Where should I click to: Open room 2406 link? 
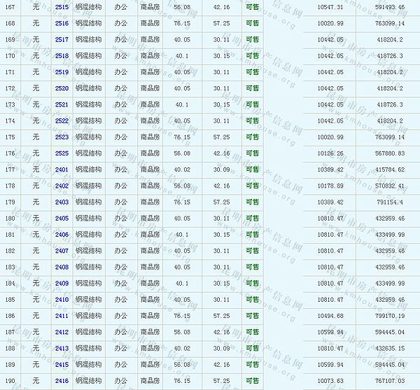[x=62, y=235]
